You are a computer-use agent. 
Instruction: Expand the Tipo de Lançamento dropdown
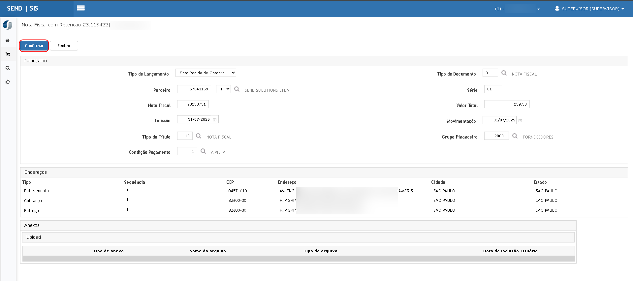click(206, 73)
